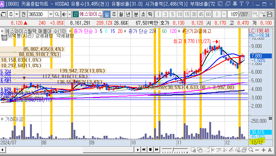Click the speaker sound icon in toolbar

coord(64,14)
